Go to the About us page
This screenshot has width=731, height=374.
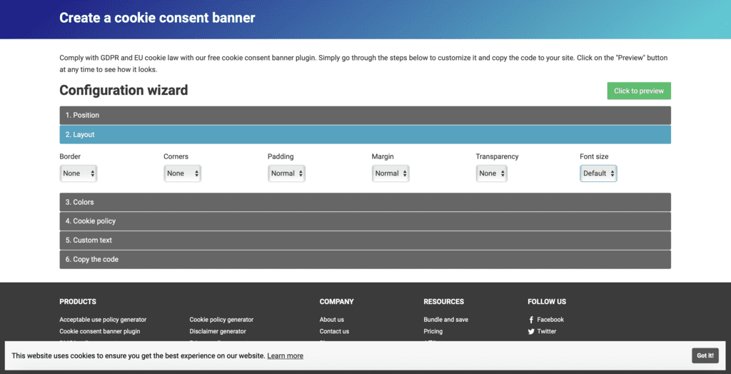pos(331,320)
